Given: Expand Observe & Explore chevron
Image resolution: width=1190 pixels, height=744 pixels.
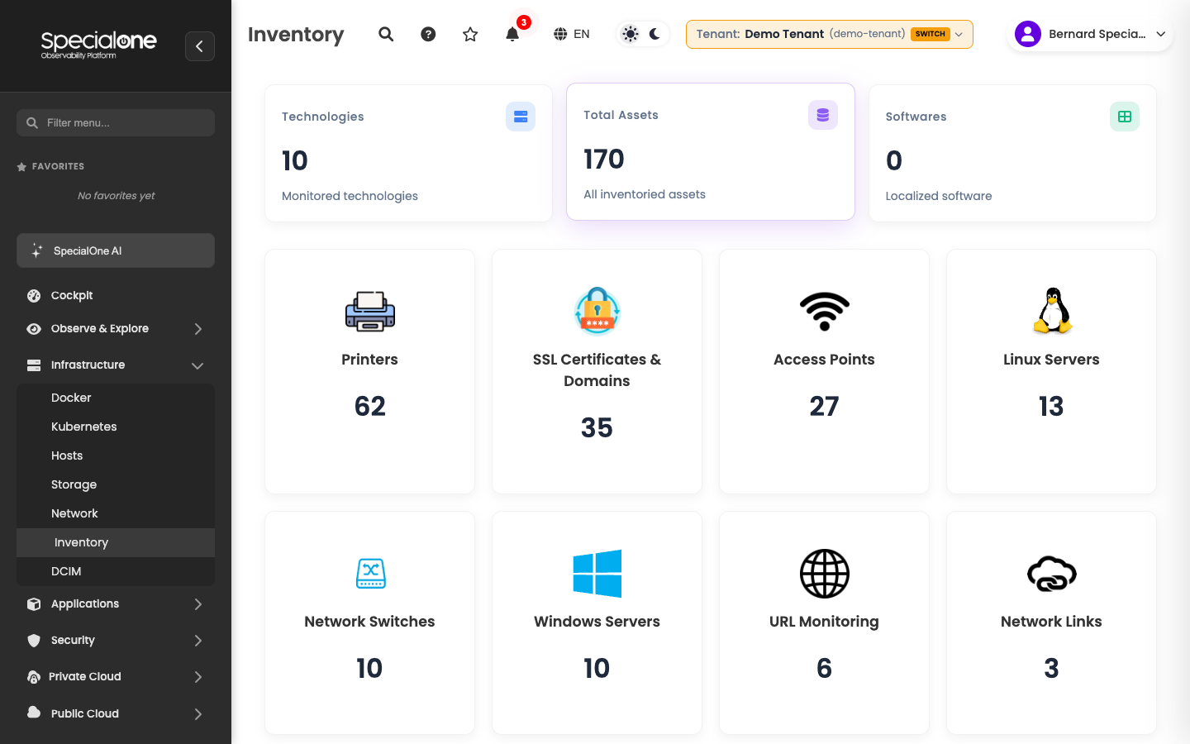Looking at the screenshot, I should 198,329.
